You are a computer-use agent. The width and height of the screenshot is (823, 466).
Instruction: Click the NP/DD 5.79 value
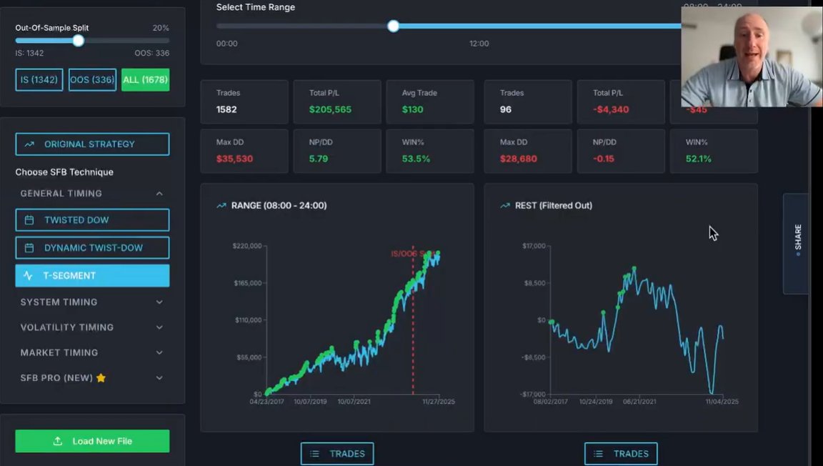click(319, 159)
